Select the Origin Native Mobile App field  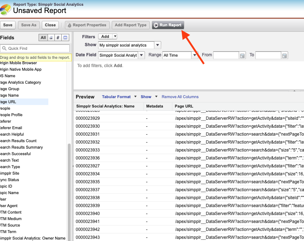click(x=21, y=70)
